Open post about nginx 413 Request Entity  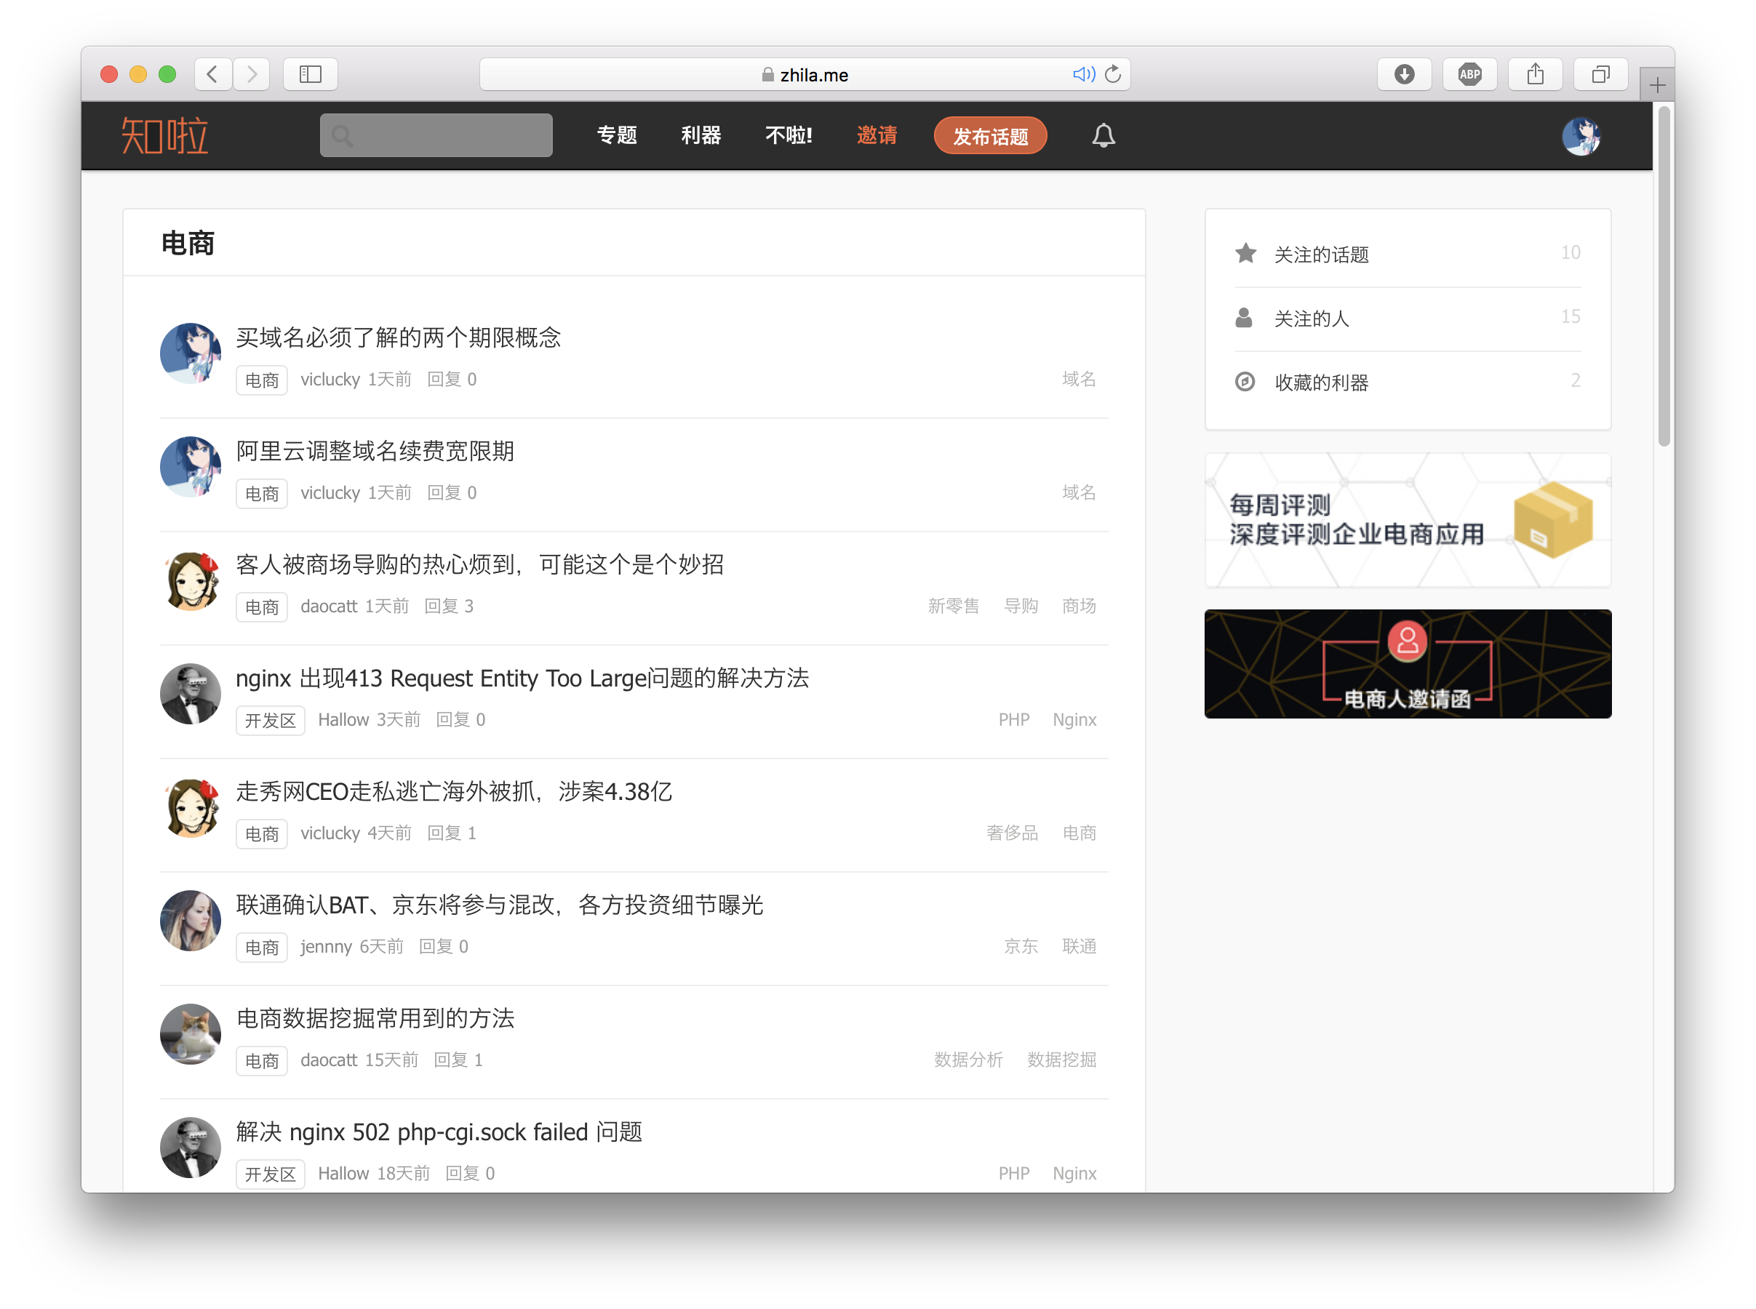coord(522,678)
